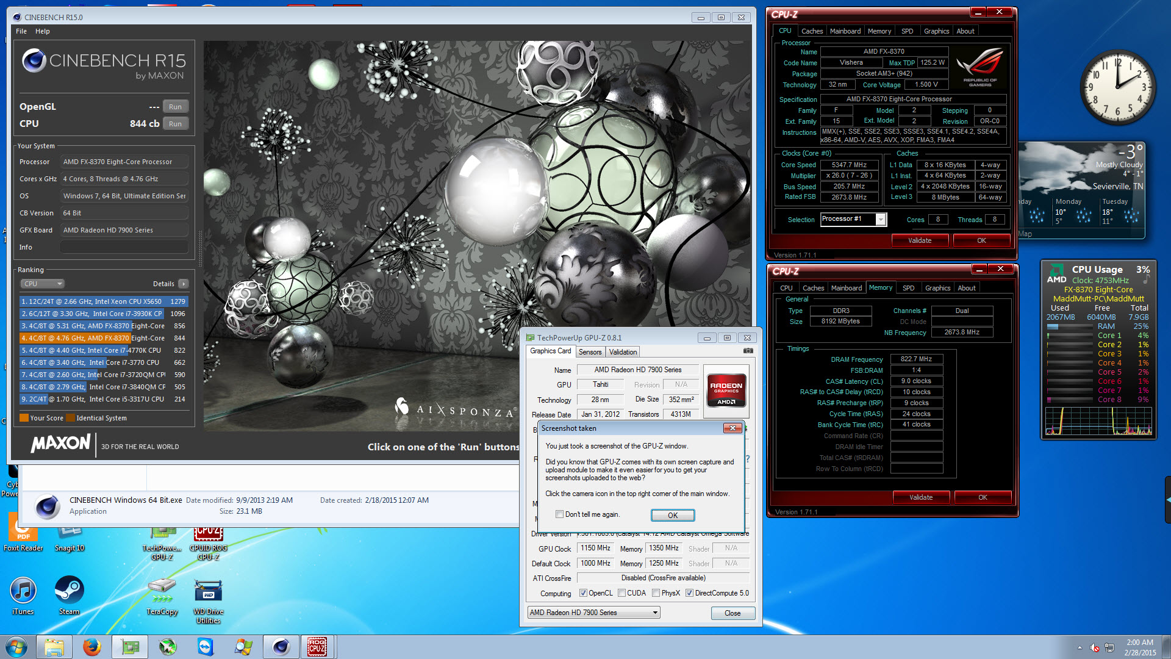This screenshot has width=1171, height=659.
Task: Switch to Mainboard tab in upper CPU-Z
Action: [845, 31]
